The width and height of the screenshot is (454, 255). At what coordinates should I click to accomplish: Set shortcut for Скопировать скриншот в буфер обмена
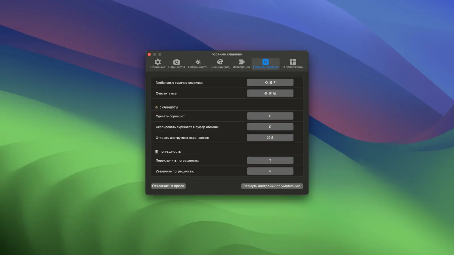tap(270, 127)
